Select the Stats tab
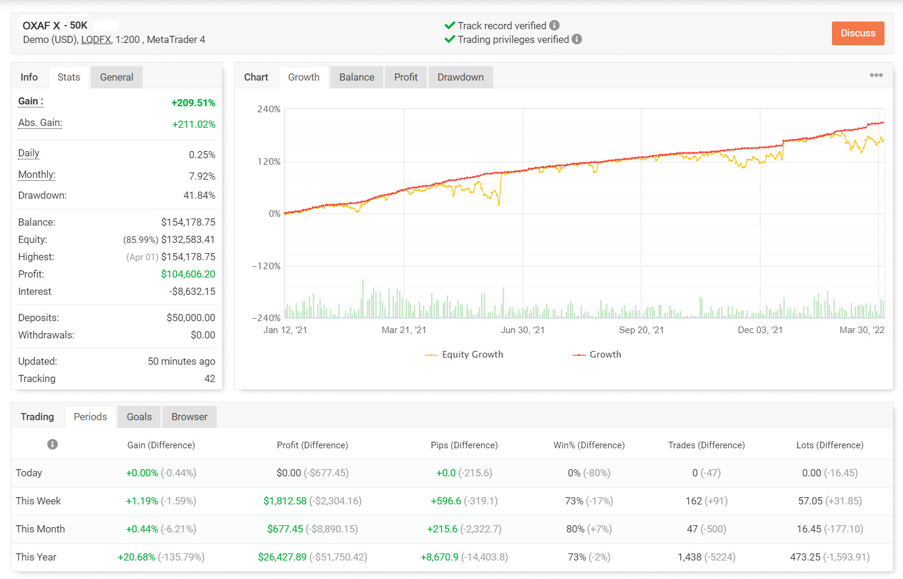Image resolution: width=903 pixels, height=579 pixels. coord(69,77)
